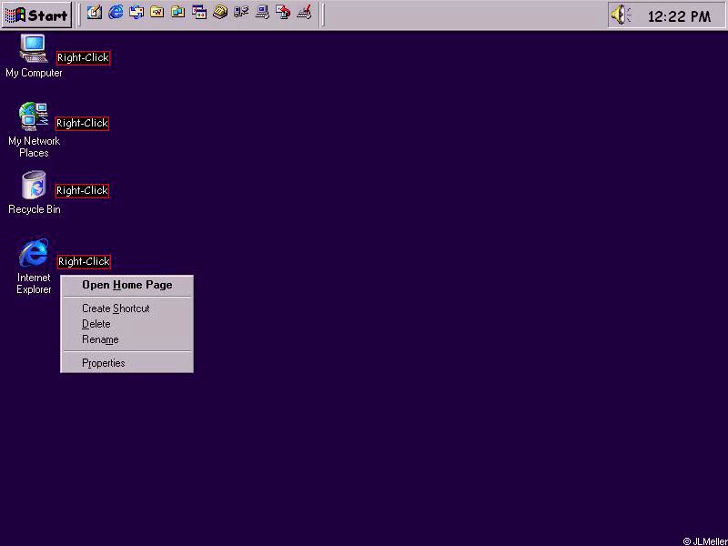Screen dimensions: 728x546
Task: Select the Internet Explorer desktop icon
Action: click(34, 266)
